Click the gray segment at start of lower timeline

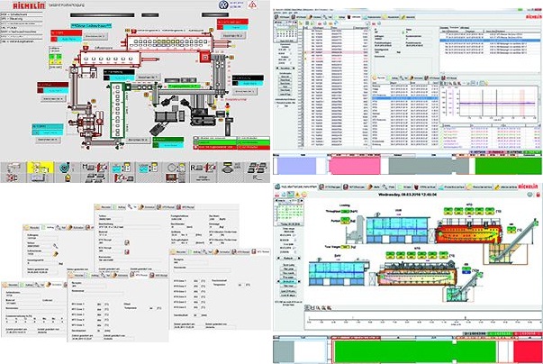pyautogui.click(x=284, y=351)
